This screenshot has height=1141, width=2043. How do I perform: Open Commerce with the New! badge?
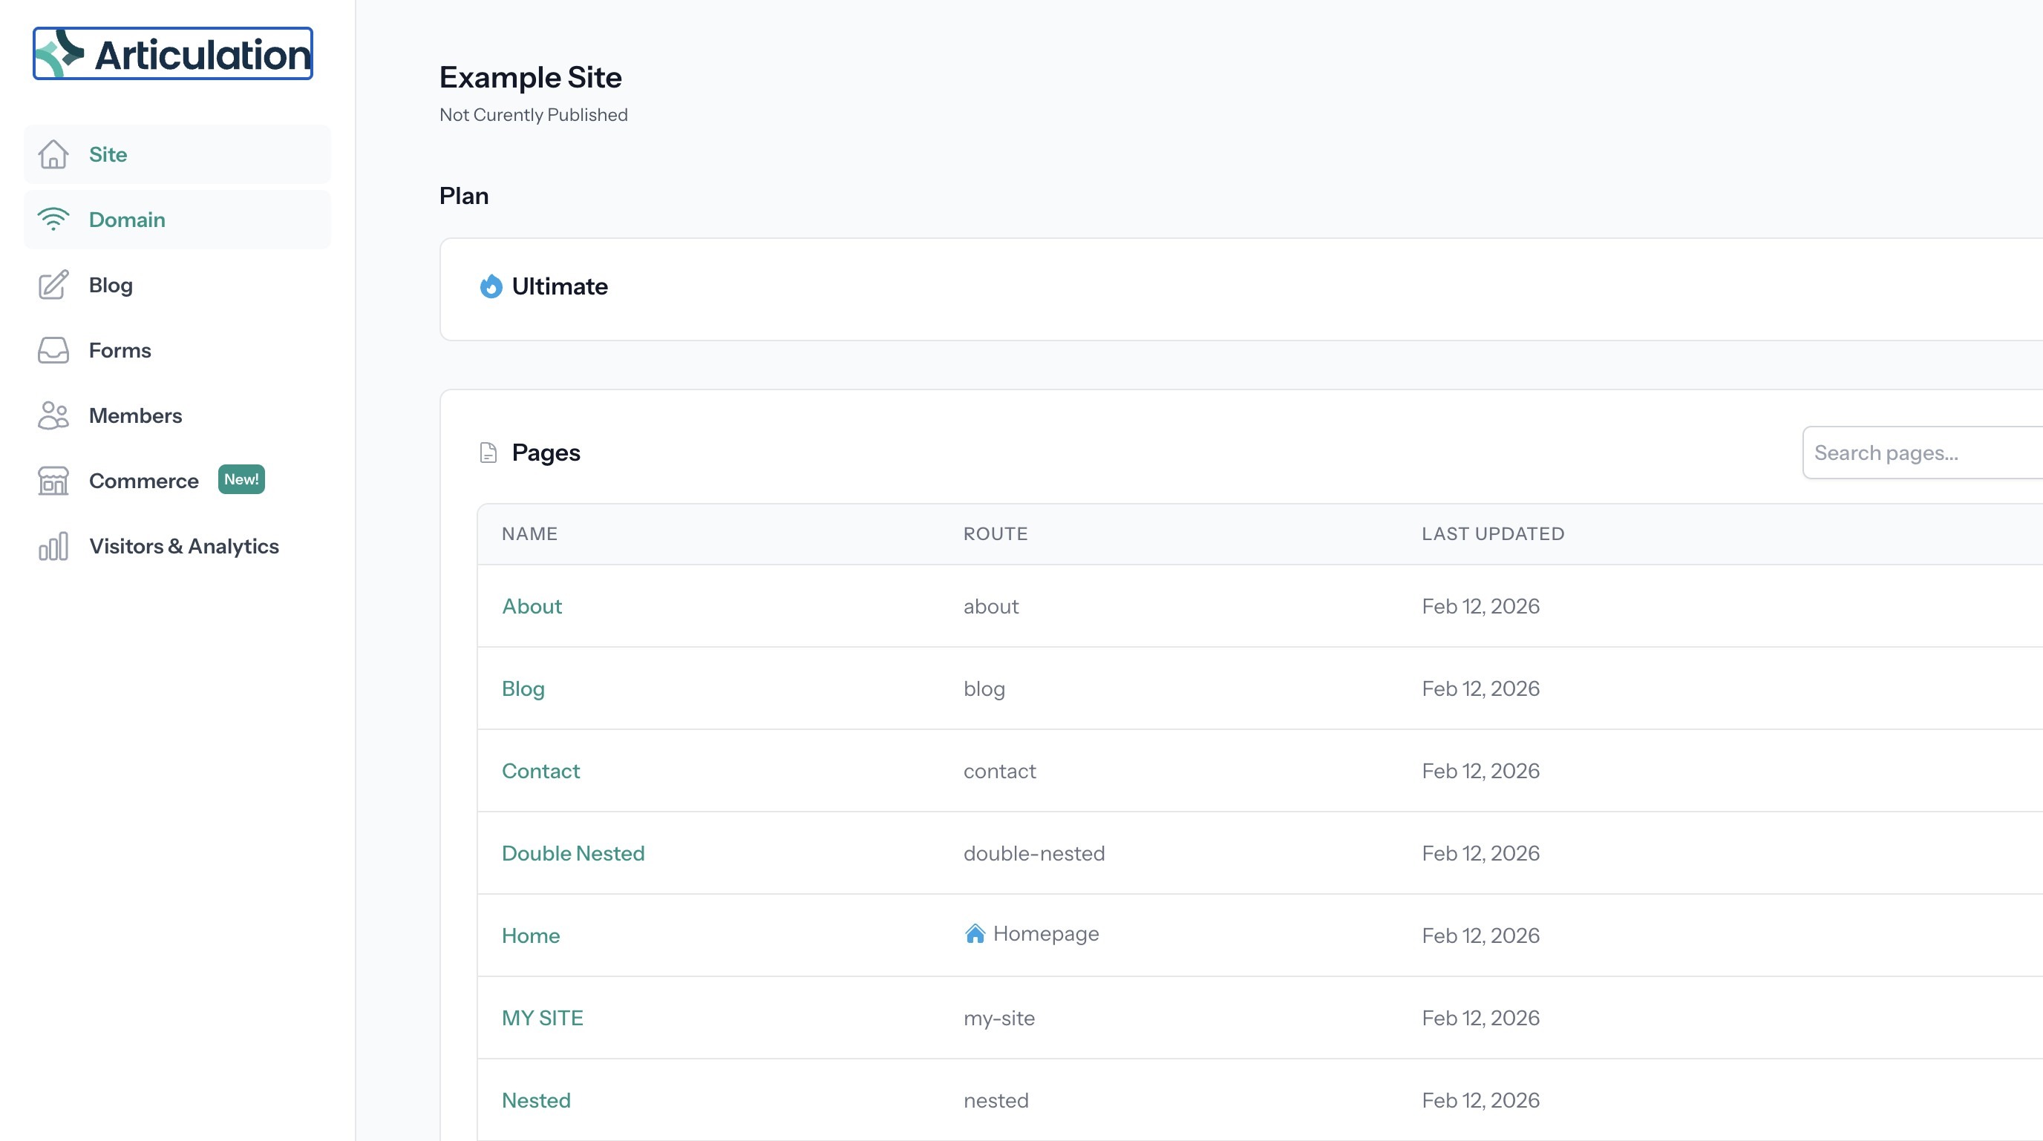tap(143, 481)
